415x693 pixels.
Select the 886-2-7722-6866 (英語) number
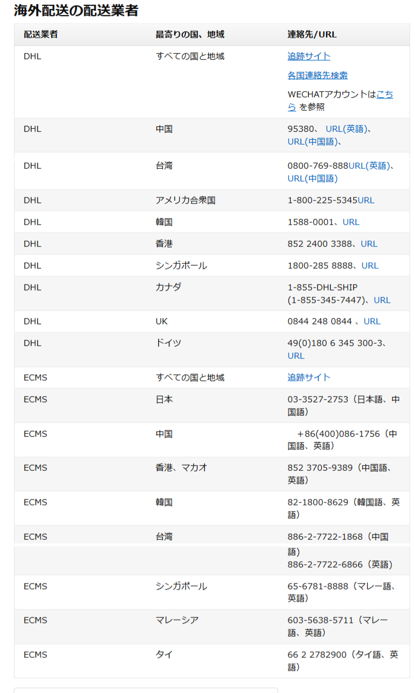tap(340, 564)
